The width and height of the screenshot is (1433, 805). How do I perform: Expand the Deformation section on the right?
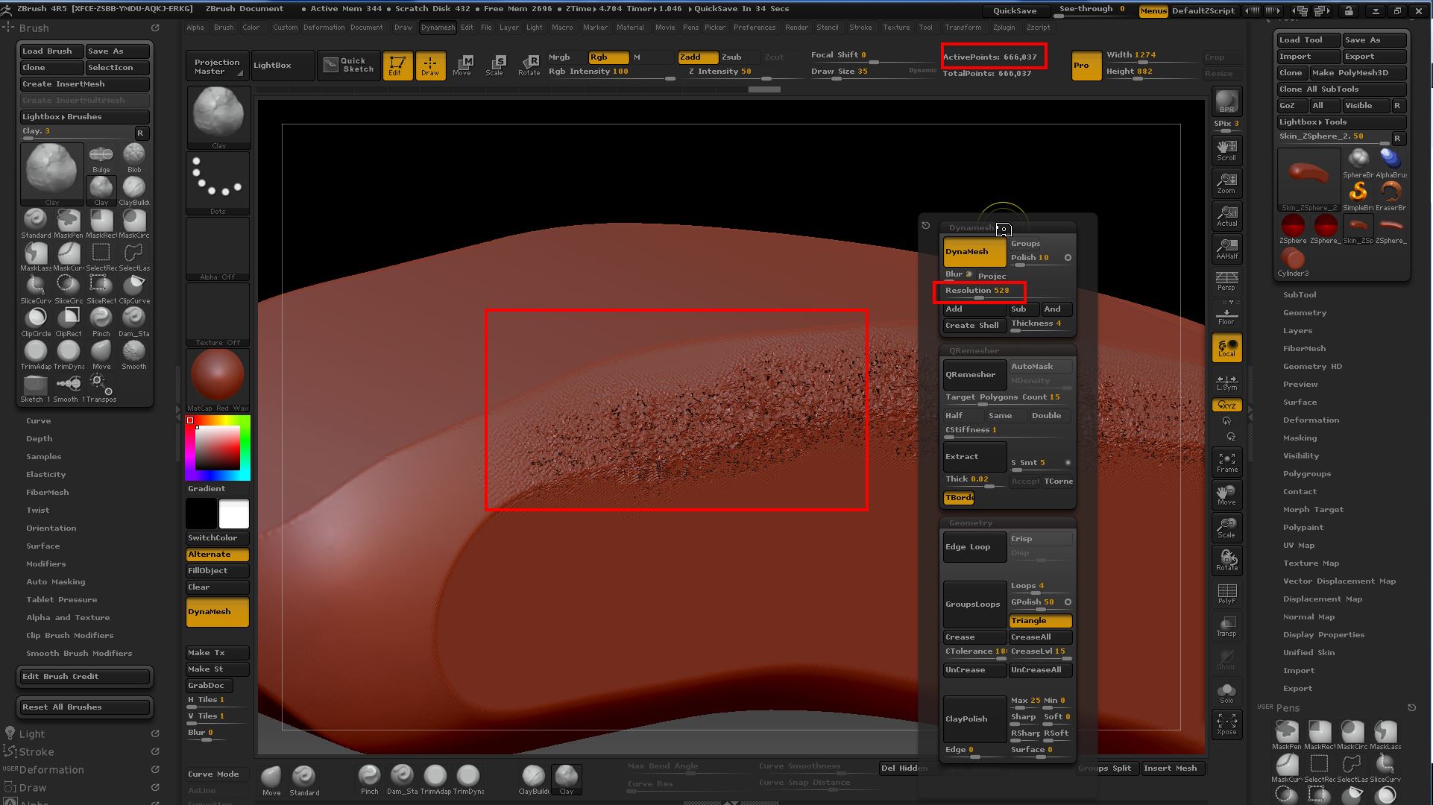[1311, 420]
